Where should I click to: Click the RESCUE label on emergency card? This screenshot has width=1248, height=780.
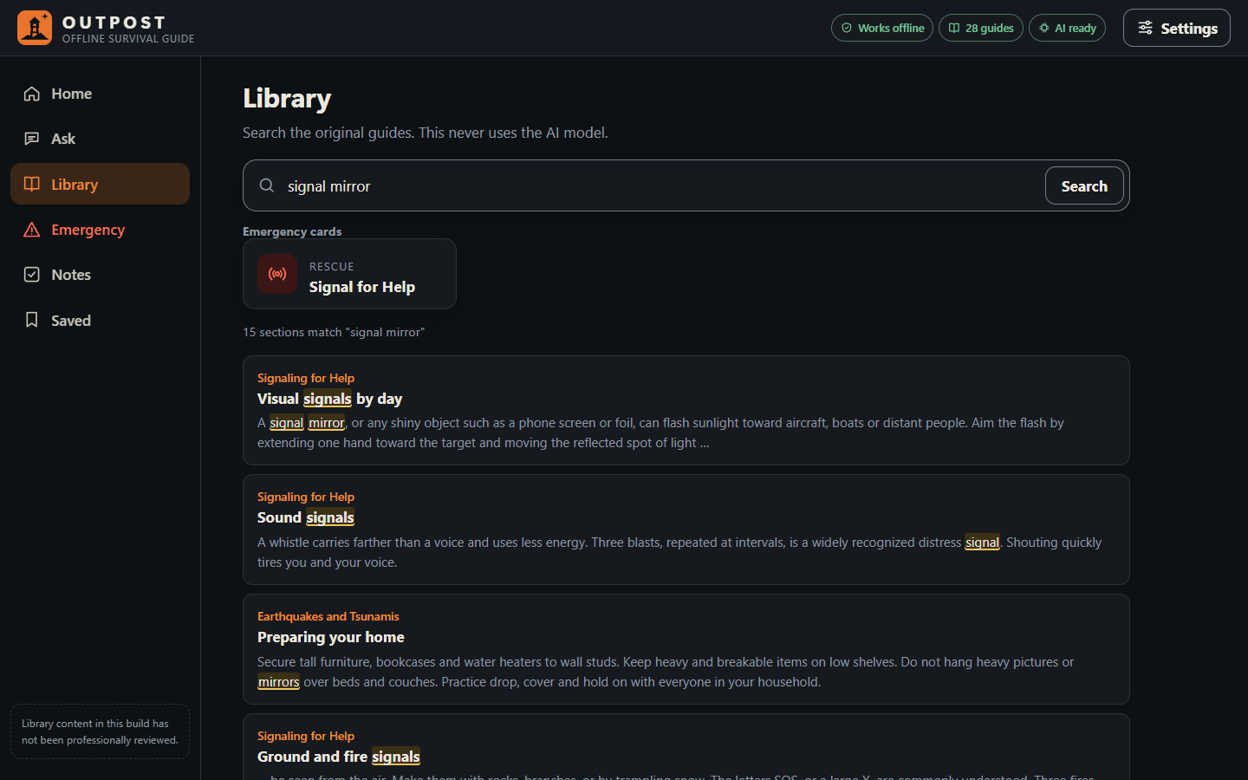click(332, 267)
